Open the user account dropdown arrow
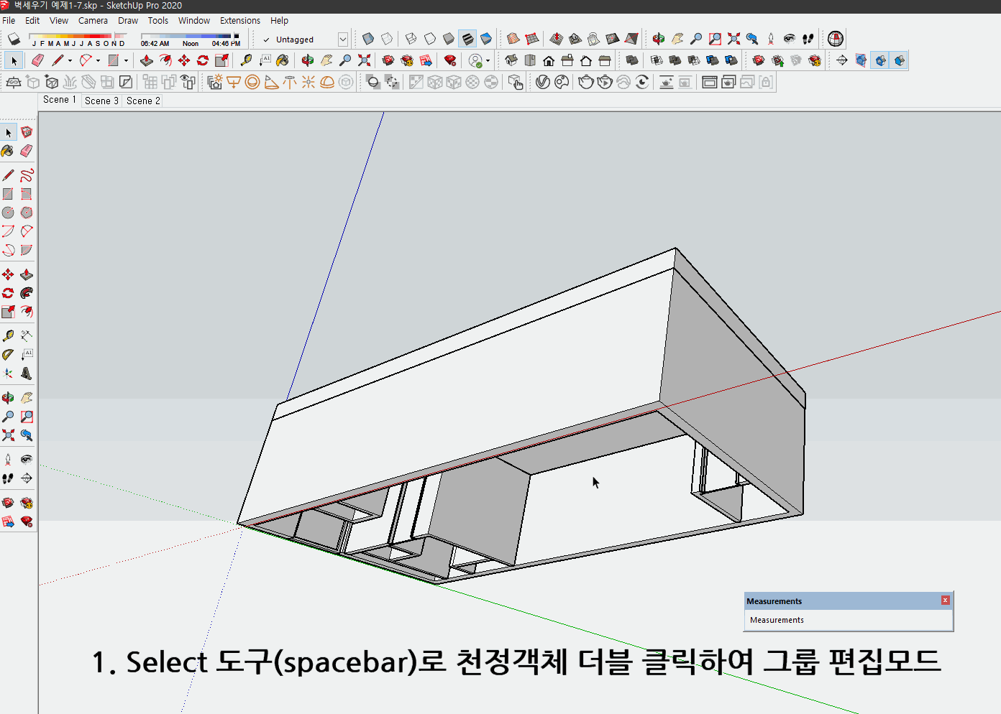The height and width of the screenshot is (714, 1001). (x=488, y=61)
